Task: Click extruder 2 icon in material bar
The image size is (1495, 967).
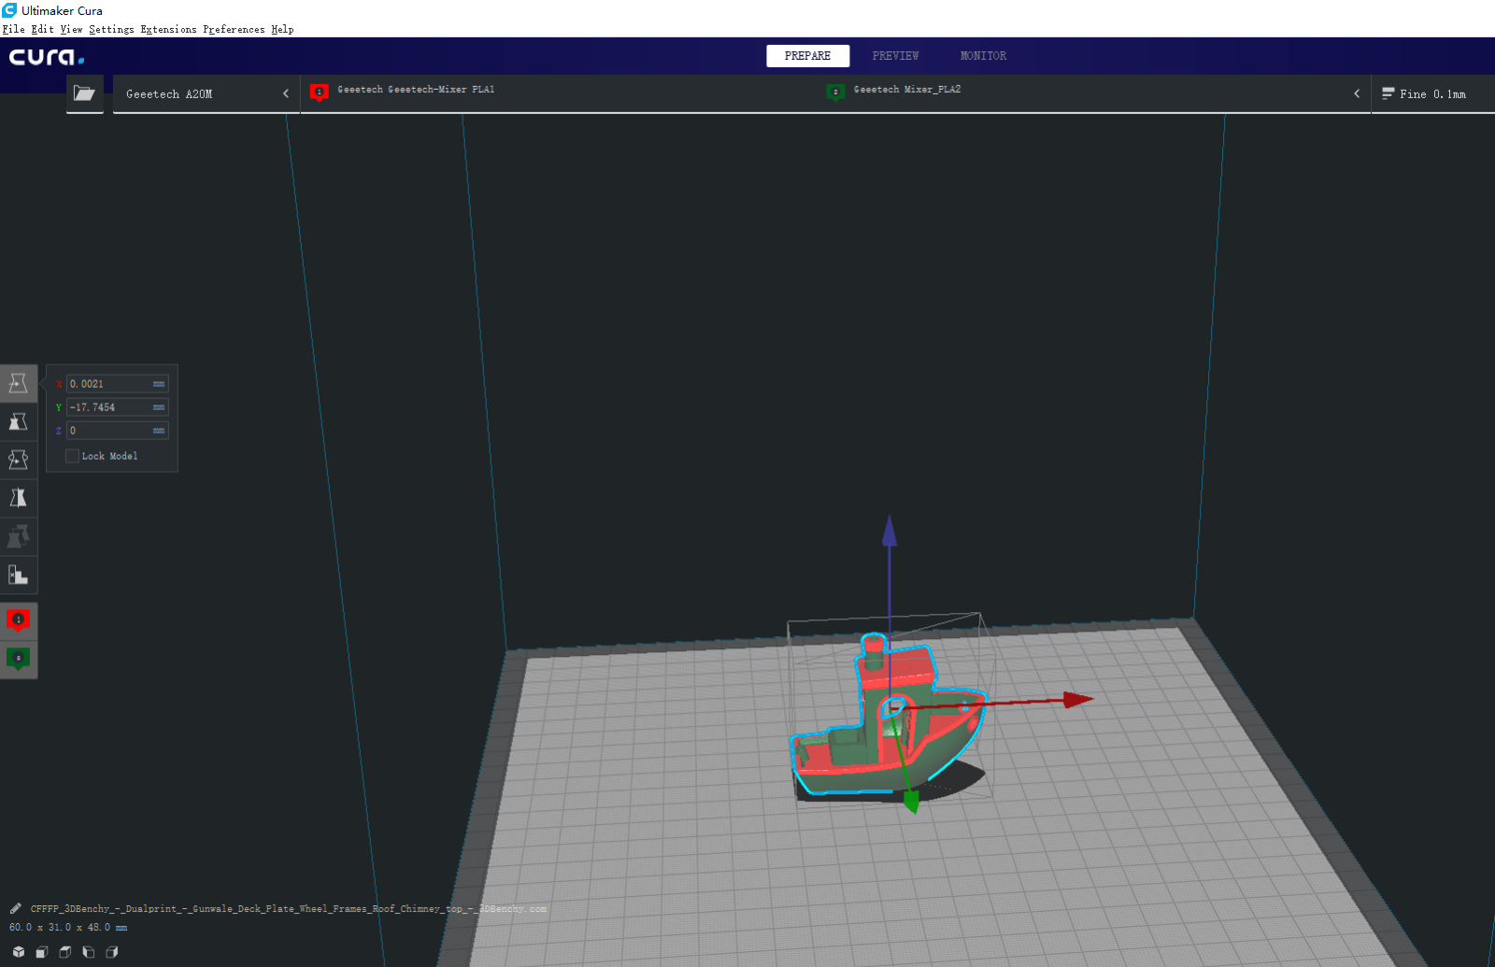Action: point(835,92)
